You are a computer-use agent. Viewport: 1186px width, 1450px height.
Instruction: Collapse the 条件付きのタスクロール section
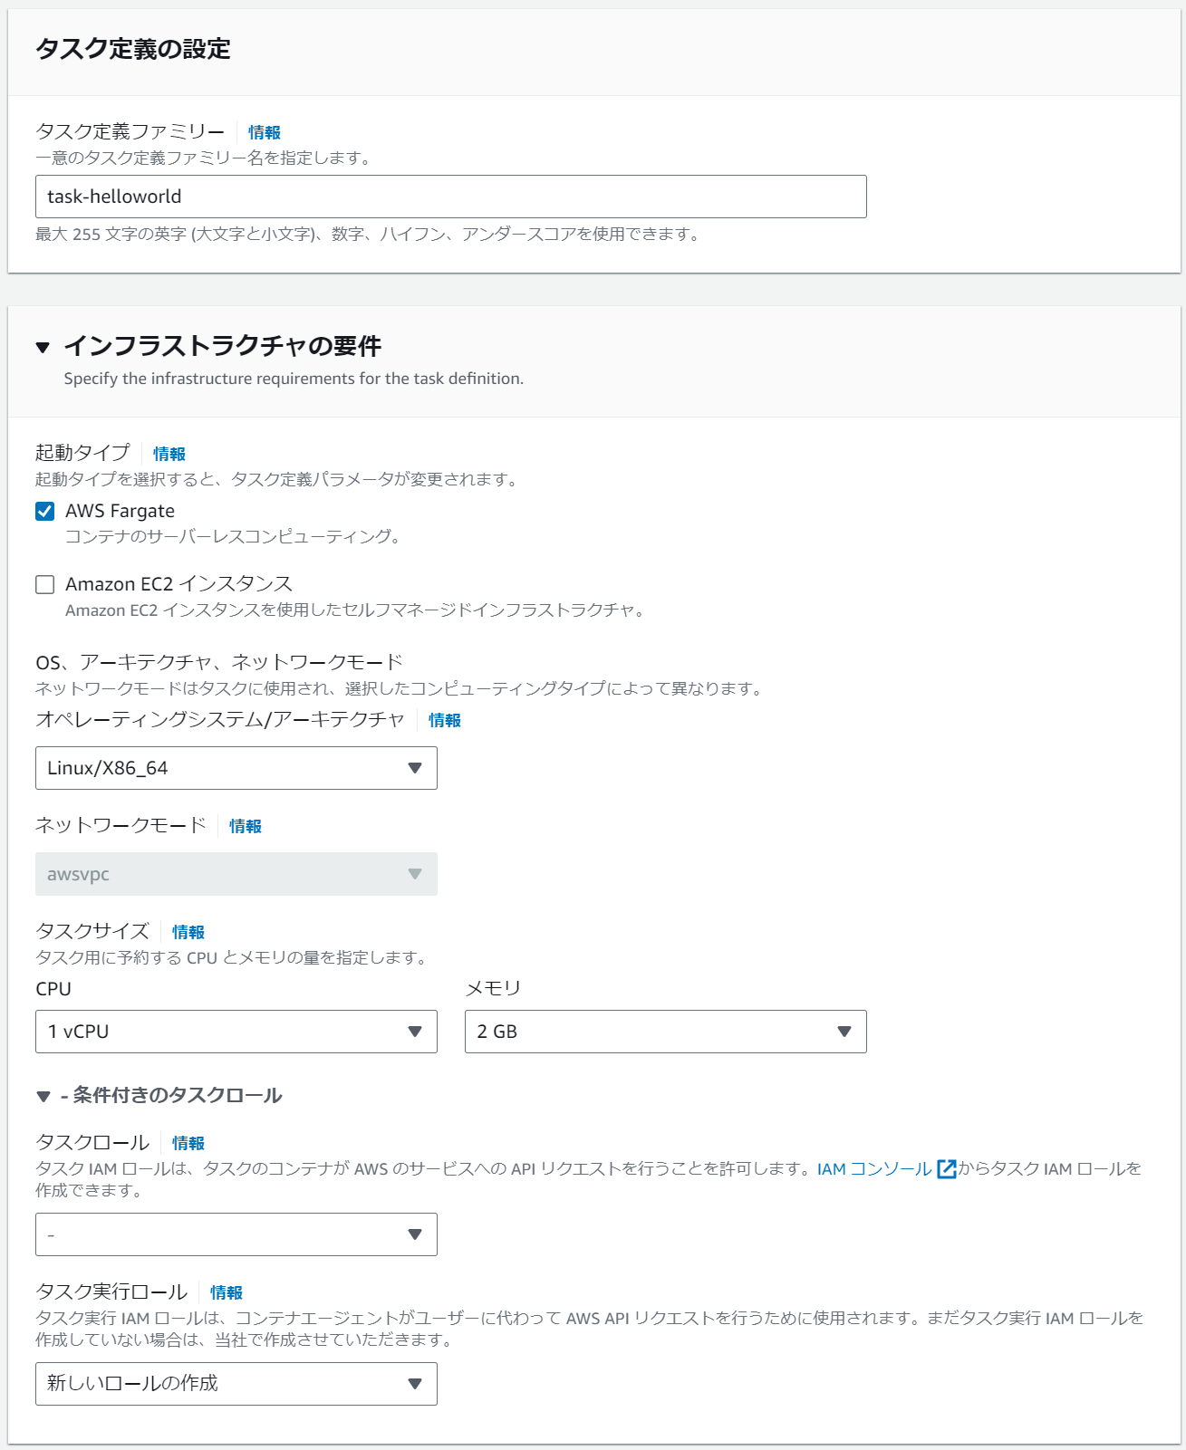click(x=43, y=1097)
